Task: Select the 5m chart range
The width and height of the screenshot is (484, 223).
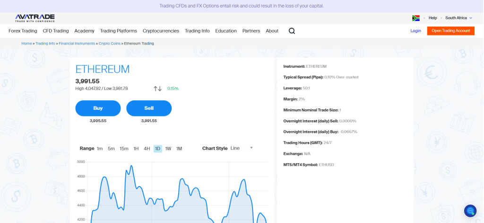Action: coord(111,149)
